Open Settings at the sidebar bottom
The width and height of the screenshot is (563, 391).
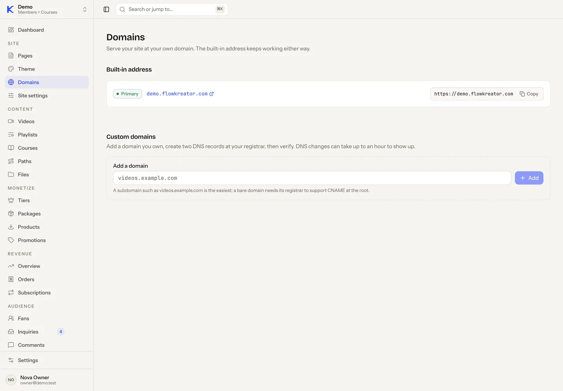(47, 360)
